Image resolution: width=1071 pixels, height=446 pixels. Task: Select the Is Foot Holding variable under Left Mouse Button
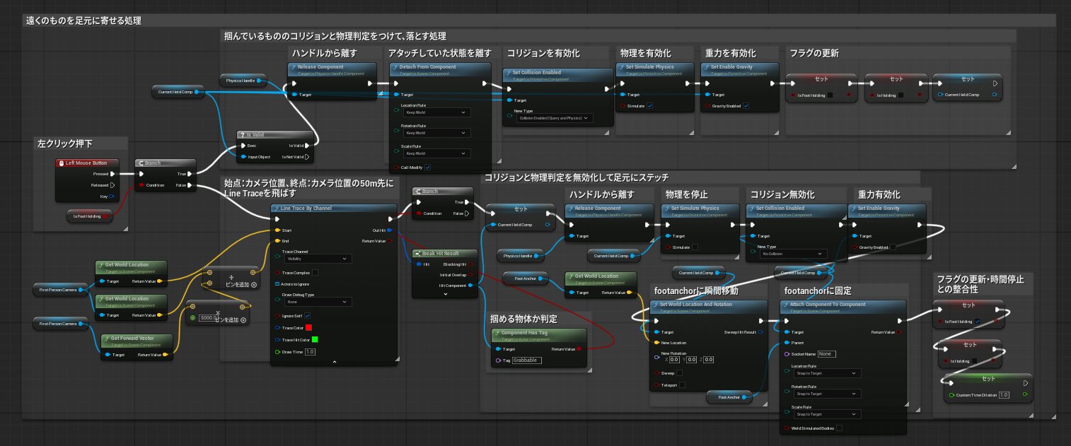(90, 216)
